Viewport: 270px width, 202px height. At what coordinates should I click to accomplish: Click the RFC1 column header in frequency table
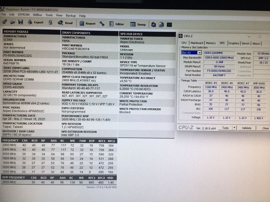[102, 141]
